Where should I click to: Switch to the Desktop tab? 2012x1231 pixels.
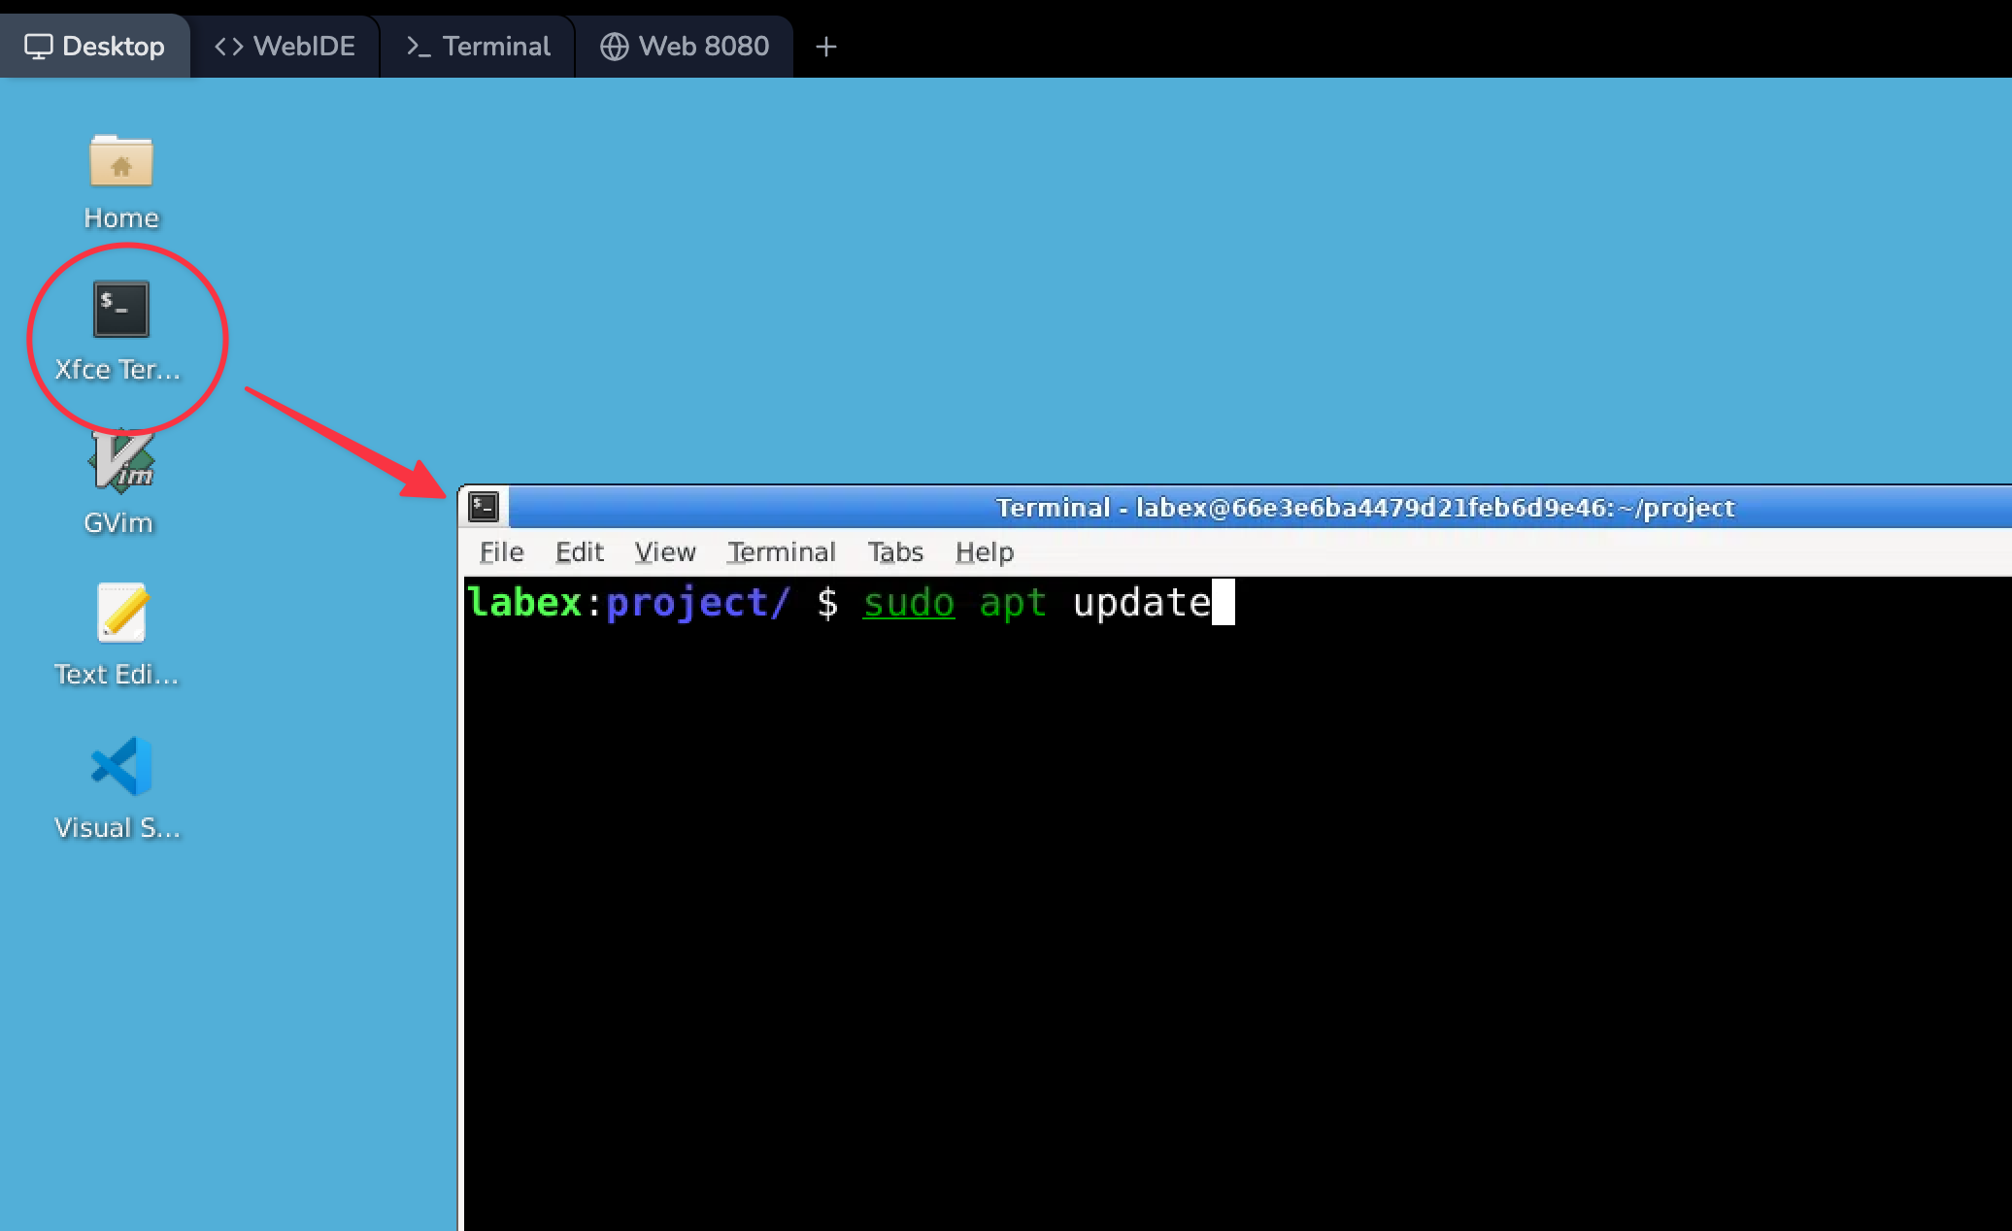click(97, 45)
